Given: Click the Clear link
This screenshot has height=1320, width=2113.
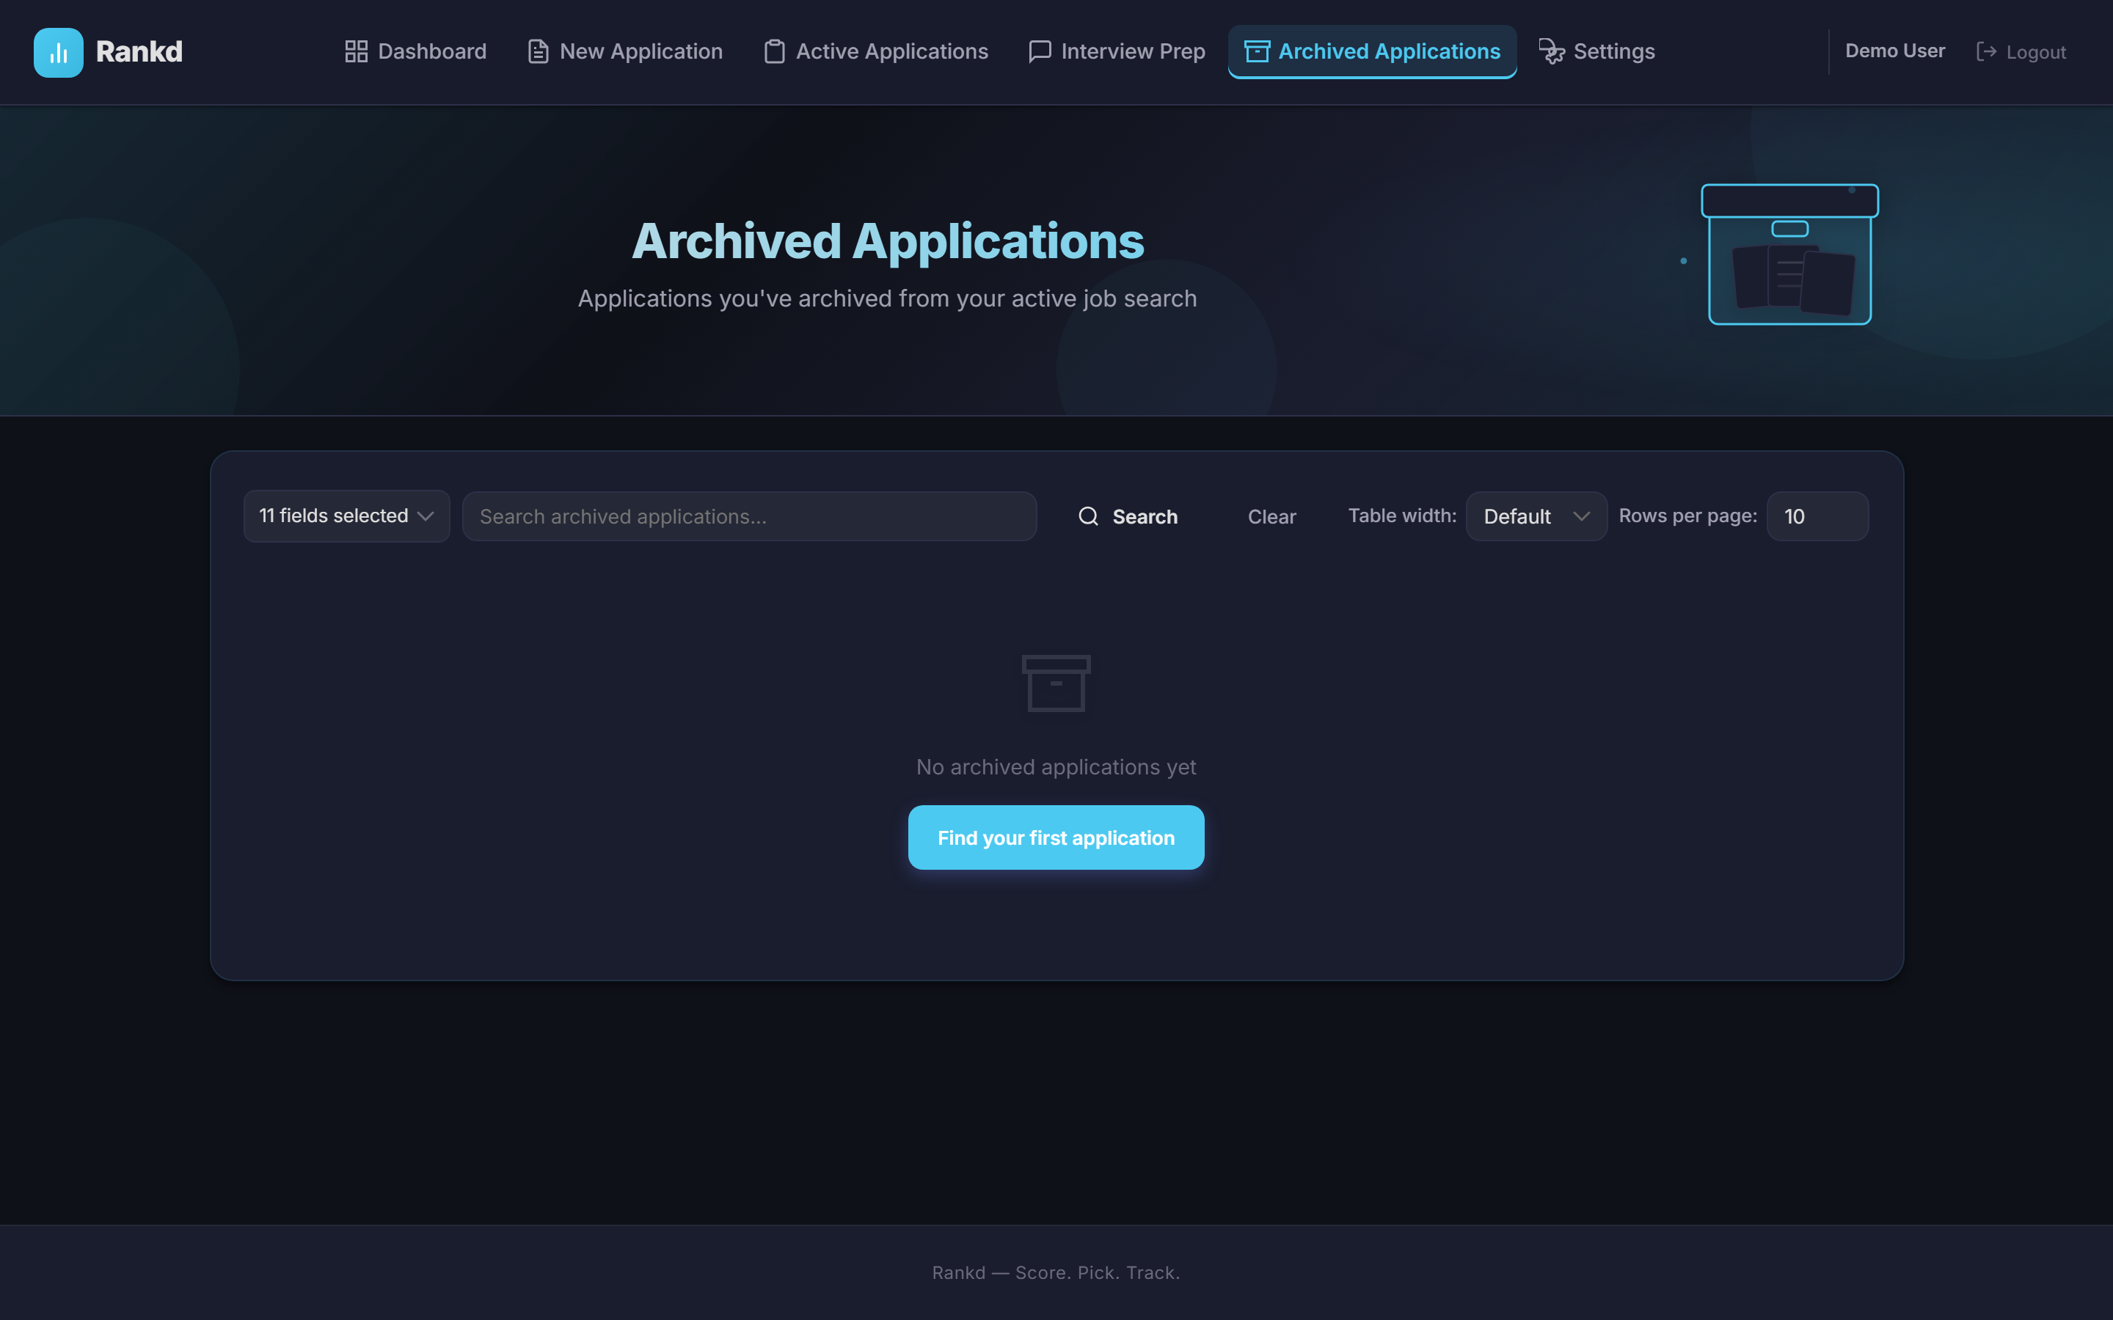Looking at the screenshot, I should click(x=1271, y=516).
